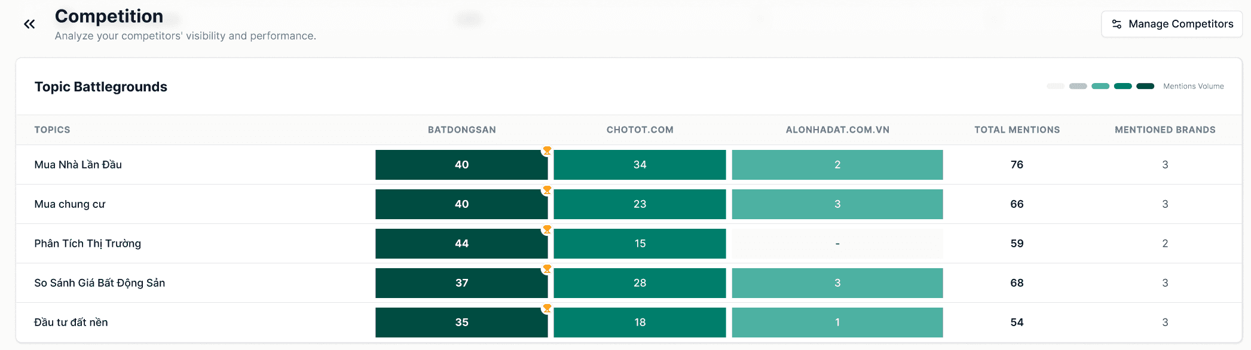Image resolution: width=1251 pixels, height=350 pixels.
Task: Click the MENTIONED BRANDS column header
Action: [1165, 130]
